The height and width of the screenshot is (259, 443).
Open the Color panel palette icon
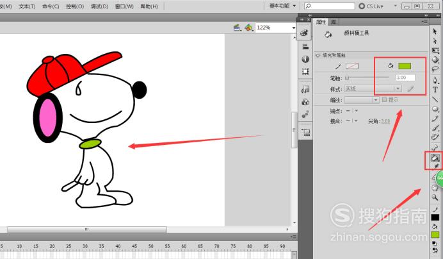click(x=303, y=33)
